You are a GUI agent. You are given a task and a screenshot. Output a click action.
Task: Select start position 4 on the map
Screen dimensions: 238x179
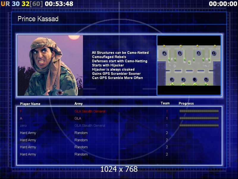[x=164, y=53]
